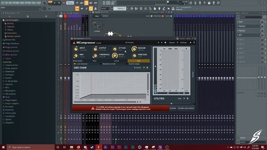Open the OPTIONS menu
Image resolution: width=267 pixels, height=150 pixels.
click(28, 3)
